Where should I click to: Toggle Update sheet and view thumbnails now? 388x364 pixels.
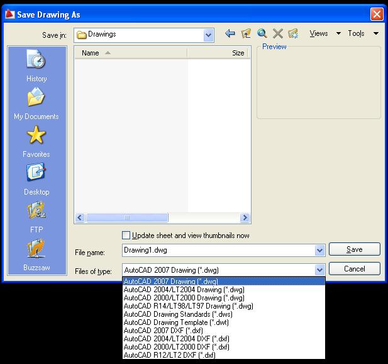pos(126,235)
